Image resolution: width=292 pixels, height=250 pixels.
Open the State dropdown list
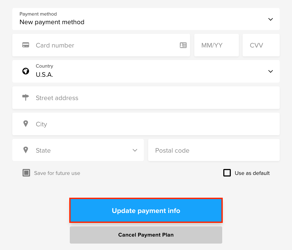(78, 150)
